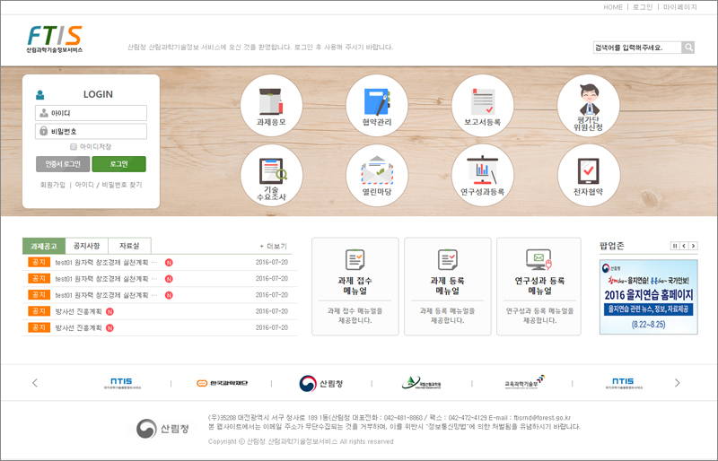
Task: Switch to the 자료실 tab
Action: coord(129,246)
